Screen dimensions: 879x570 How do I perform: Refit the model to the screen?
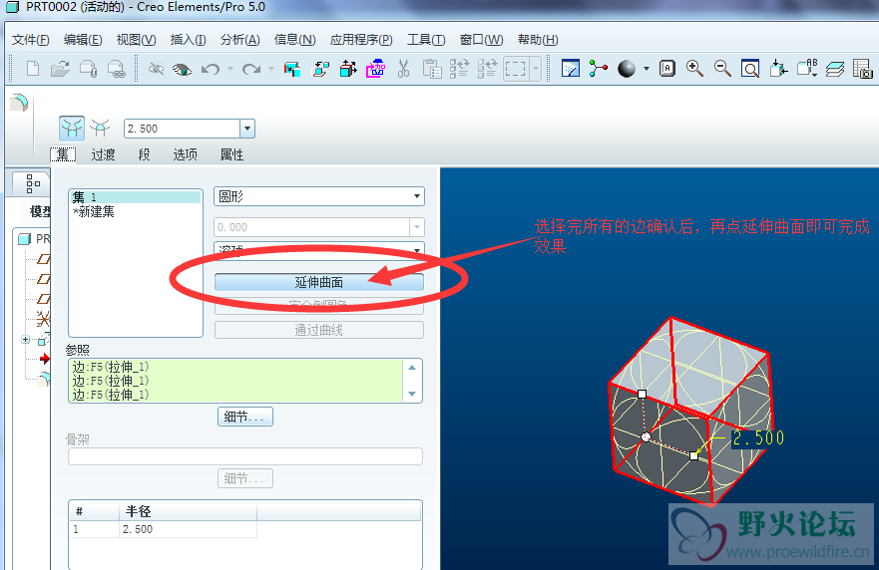coord(750,69)
